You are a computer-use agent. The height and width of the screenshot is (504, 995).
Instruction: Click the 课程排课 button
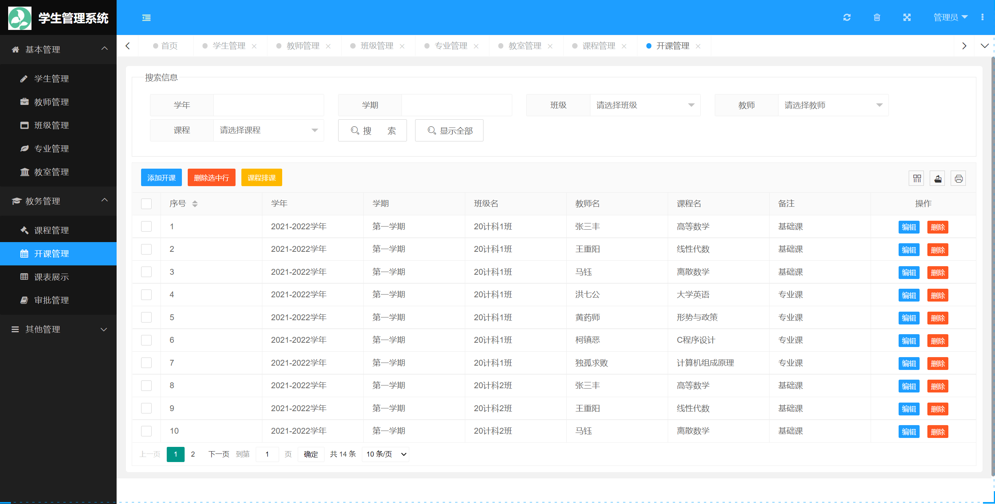click(x=262, y=178)
